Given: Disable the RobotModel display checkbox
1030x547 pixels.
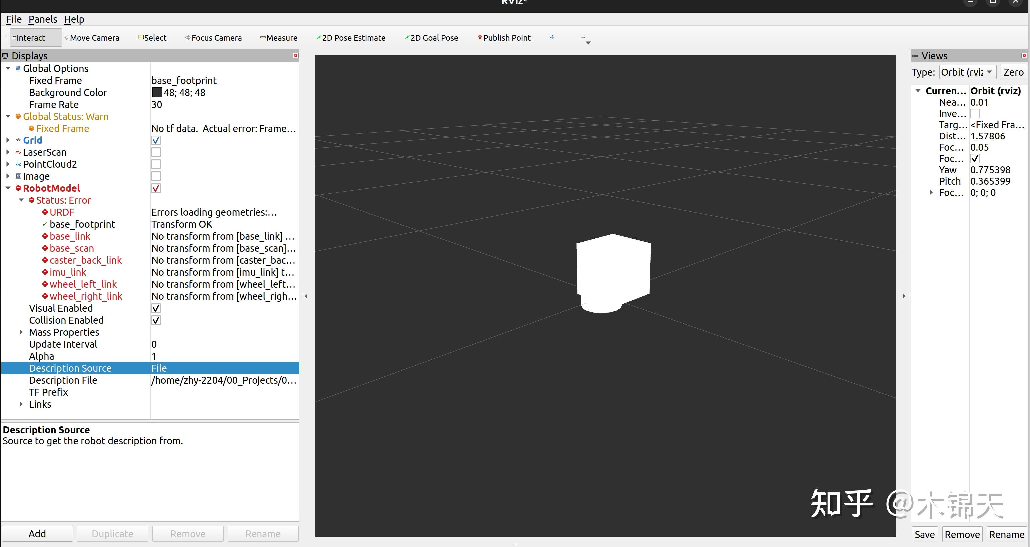Looking at the screenshot, I should (156, 188).
